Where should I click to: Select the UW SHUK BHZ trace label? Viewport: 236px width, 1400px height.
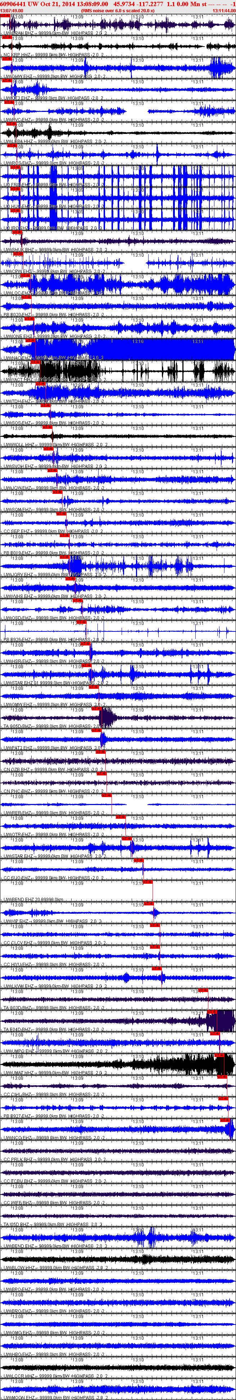[55, 249]
